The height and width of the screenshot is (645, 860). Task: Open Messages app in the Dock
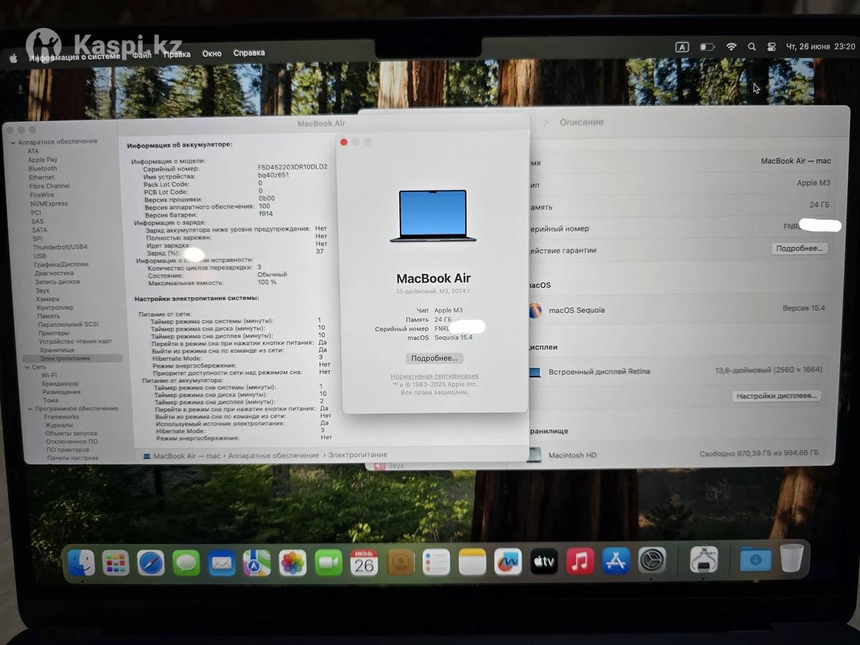point(186,563)
